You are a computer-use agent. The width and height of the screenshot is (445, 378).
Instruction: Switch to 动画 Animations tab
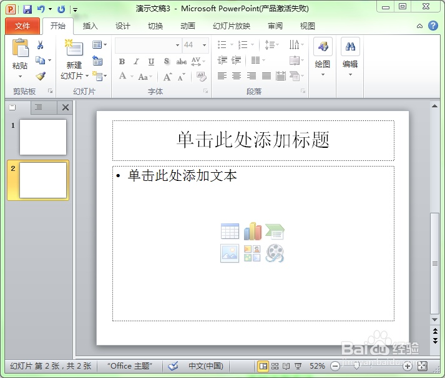(x=188, y=26)
